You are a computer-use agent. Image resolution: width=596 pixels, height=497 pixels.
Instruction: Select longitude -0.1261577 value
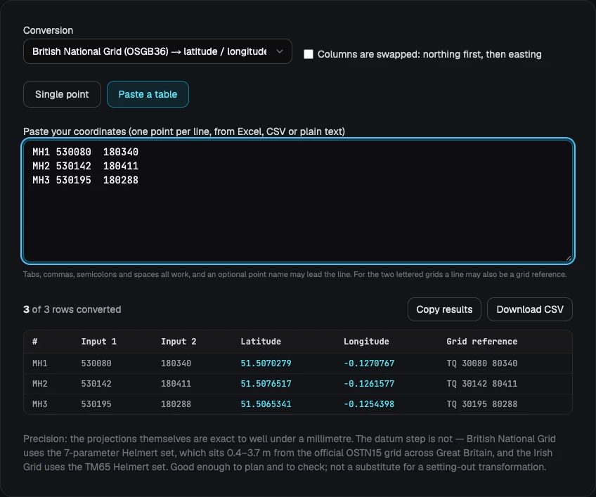(369, 384)
